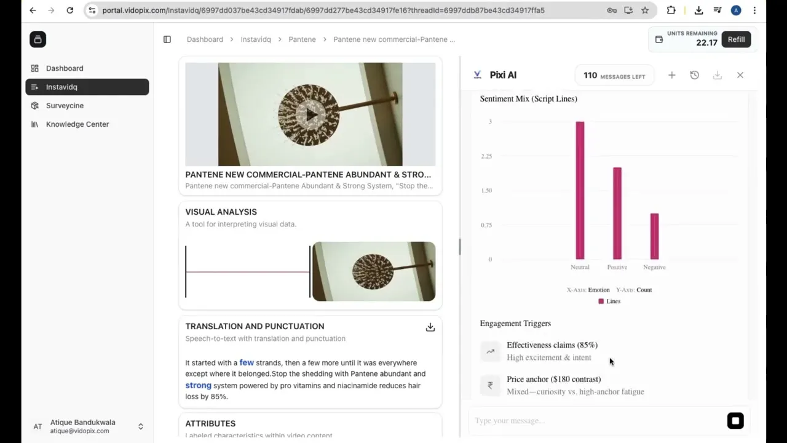Open Pixi AI chat history
The height and width of the screenshot is (443, 787).
point(695,75)
